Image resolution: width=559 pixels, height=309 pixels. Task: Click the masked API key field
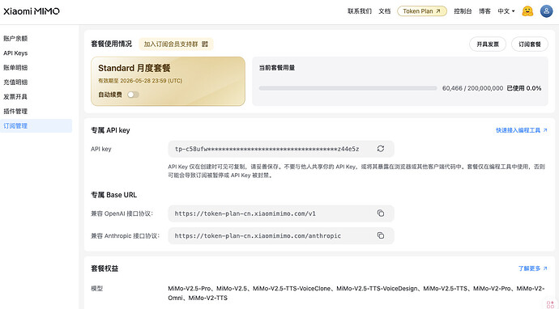click(281, 149)
